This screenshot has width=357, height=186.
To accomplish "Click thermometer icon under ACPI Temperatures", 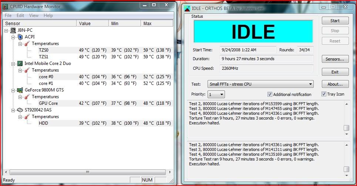I will click(27, 44).
